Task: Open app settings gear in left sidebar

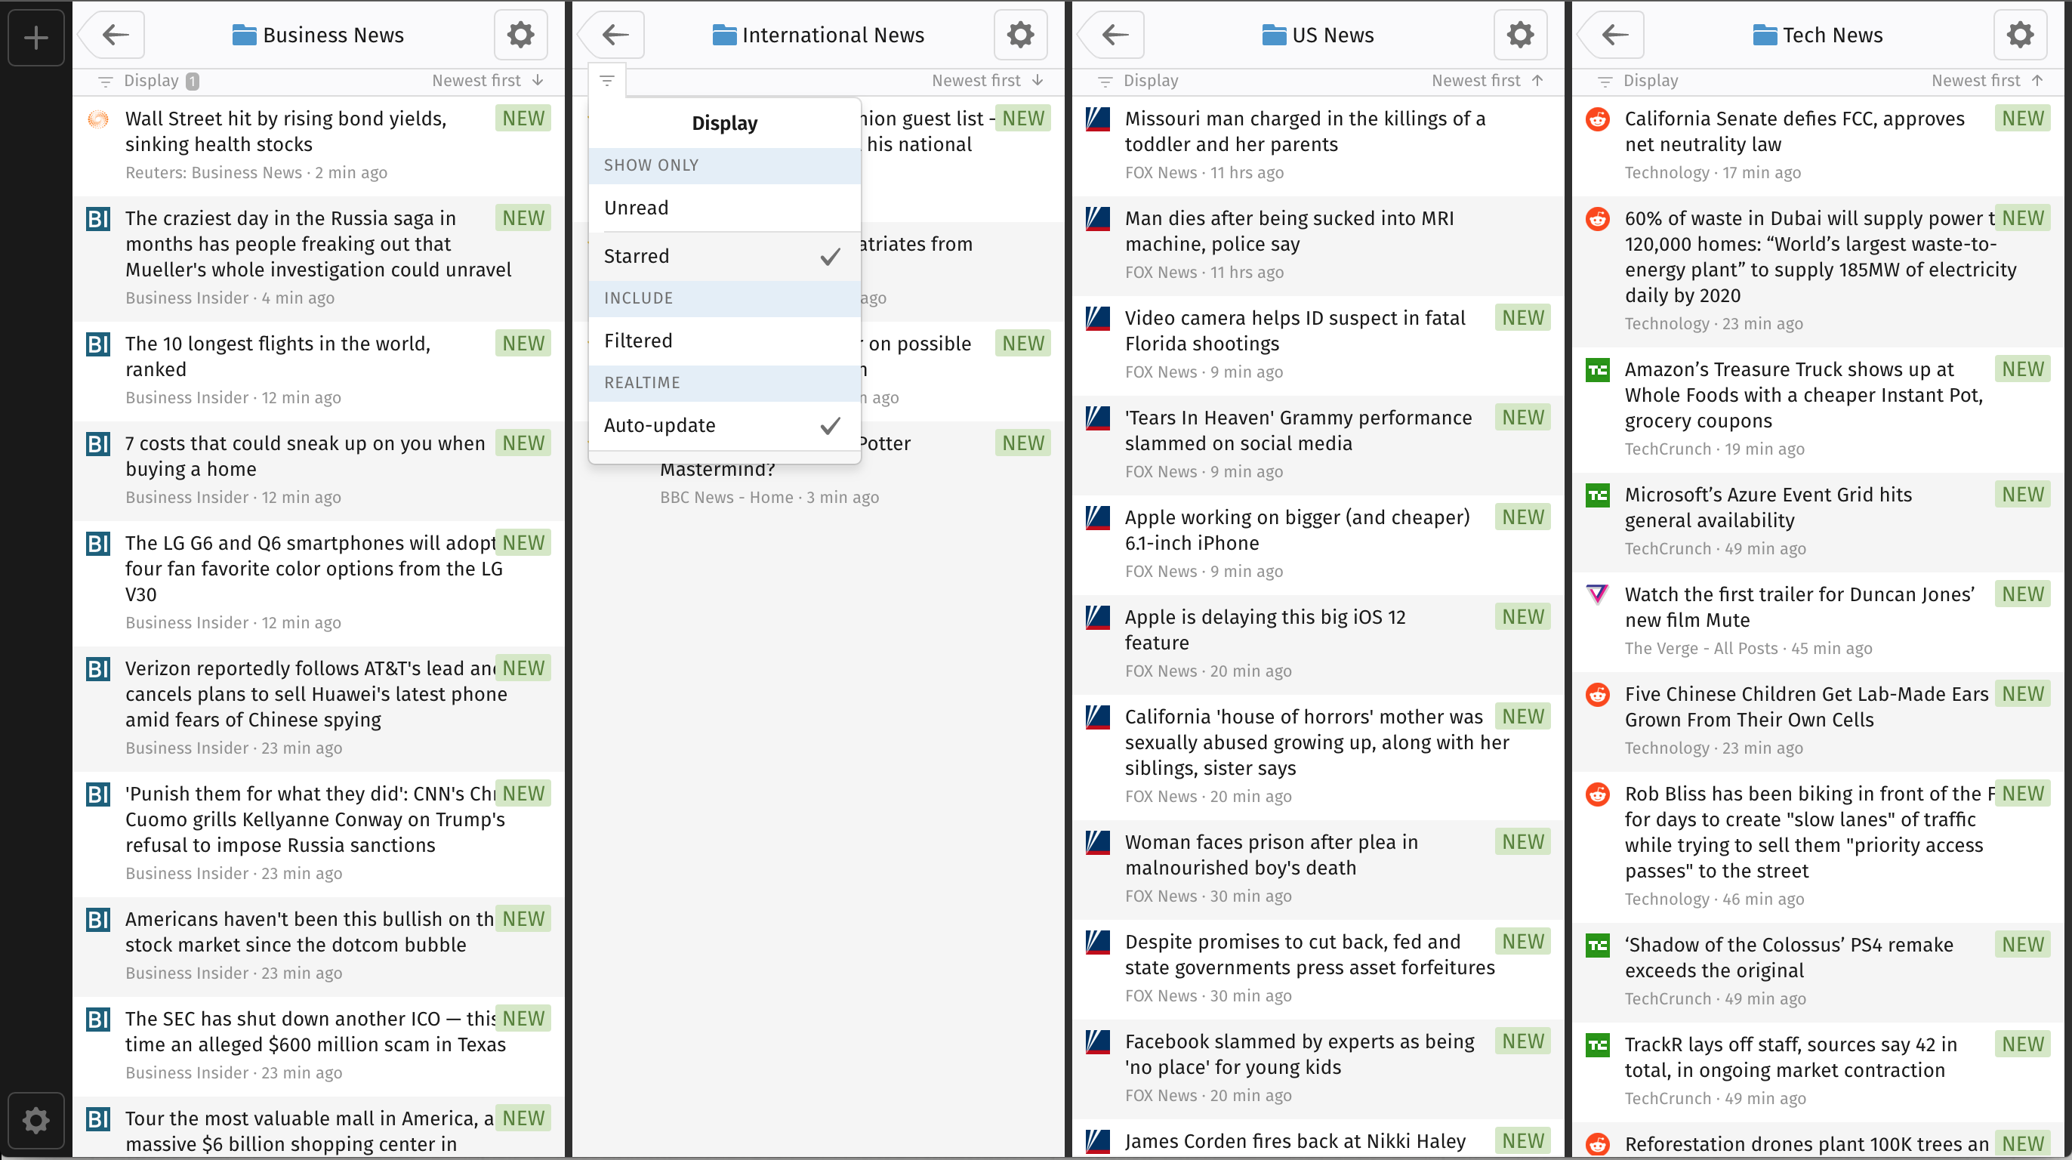Action: click(x=36, y=1120)
